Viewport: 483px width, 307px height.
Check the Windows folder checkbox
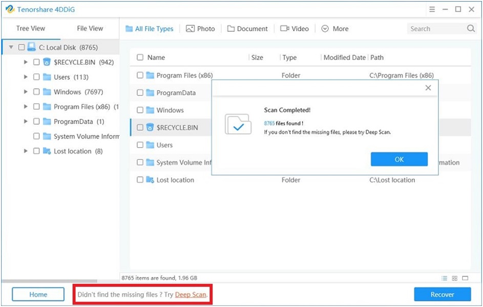(36, 92)
